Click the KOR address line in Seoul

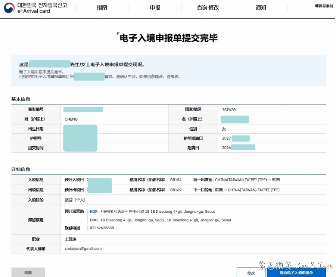pyautogui.click(x=153, y=211)
